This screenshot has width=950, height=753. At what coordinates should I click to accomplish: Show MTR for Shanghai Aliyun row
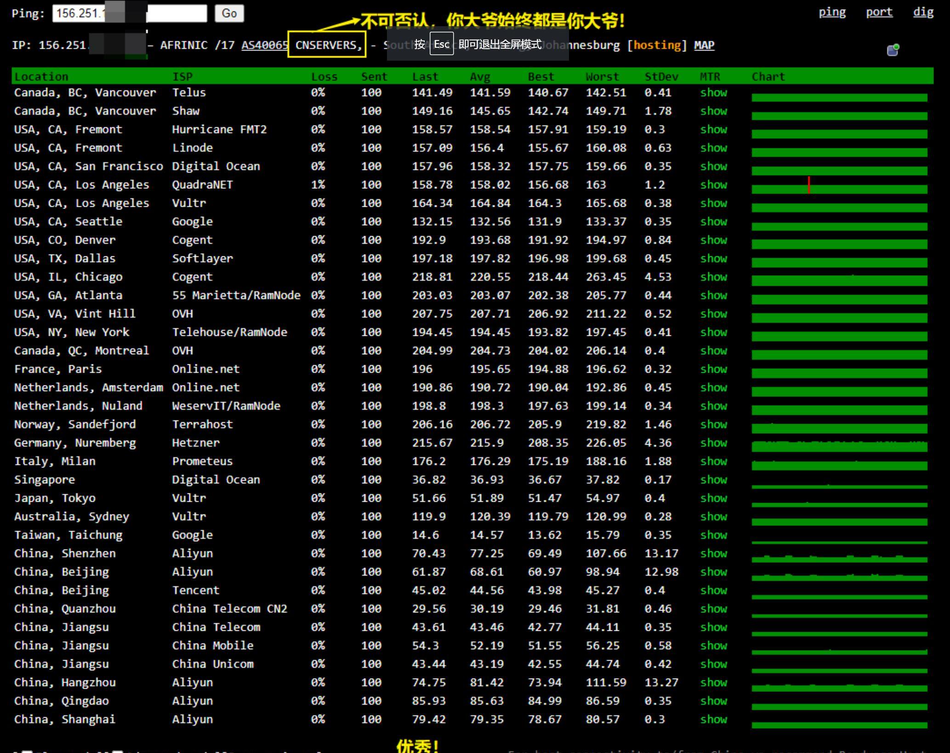click(x=713, y=719)
